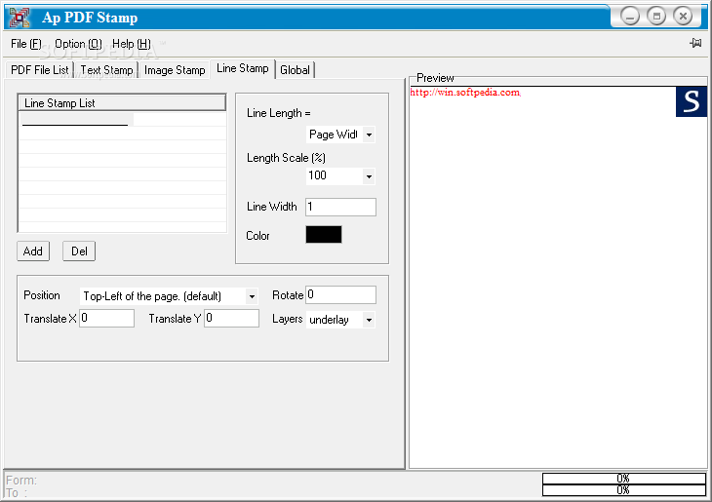Click the Translate Y input field
Screen dimensions: 712x502
click(x=231, y=318)
